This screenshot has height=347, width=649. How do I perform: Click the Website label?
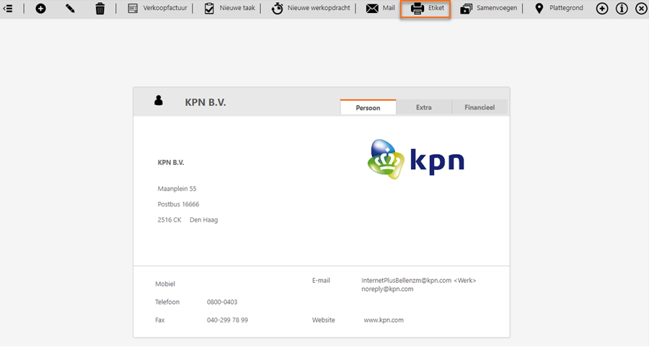pyautogui.click(x=323, y=320)
